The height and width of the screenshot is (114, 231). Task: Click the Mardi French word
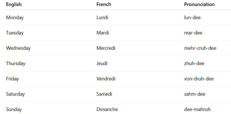pos(103,33)
